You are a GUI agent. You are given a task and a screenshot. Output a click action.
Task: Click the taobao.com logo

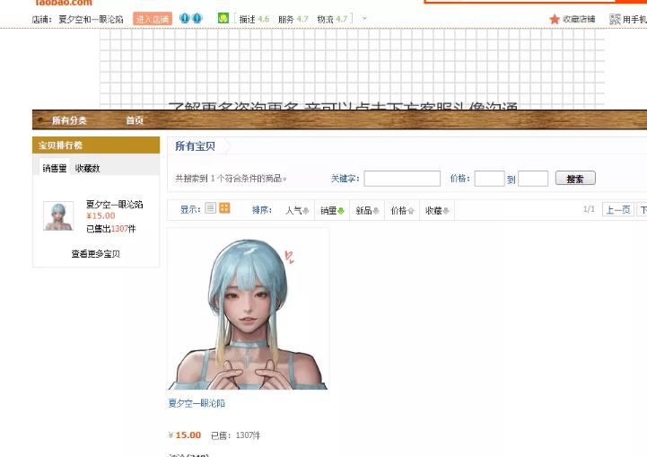click(63, 3)
